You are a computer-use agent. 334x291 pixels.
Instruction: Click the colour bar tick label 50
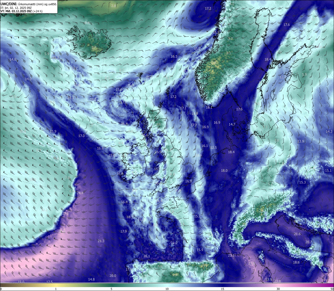pyautogui.click(x=332, y=289)
